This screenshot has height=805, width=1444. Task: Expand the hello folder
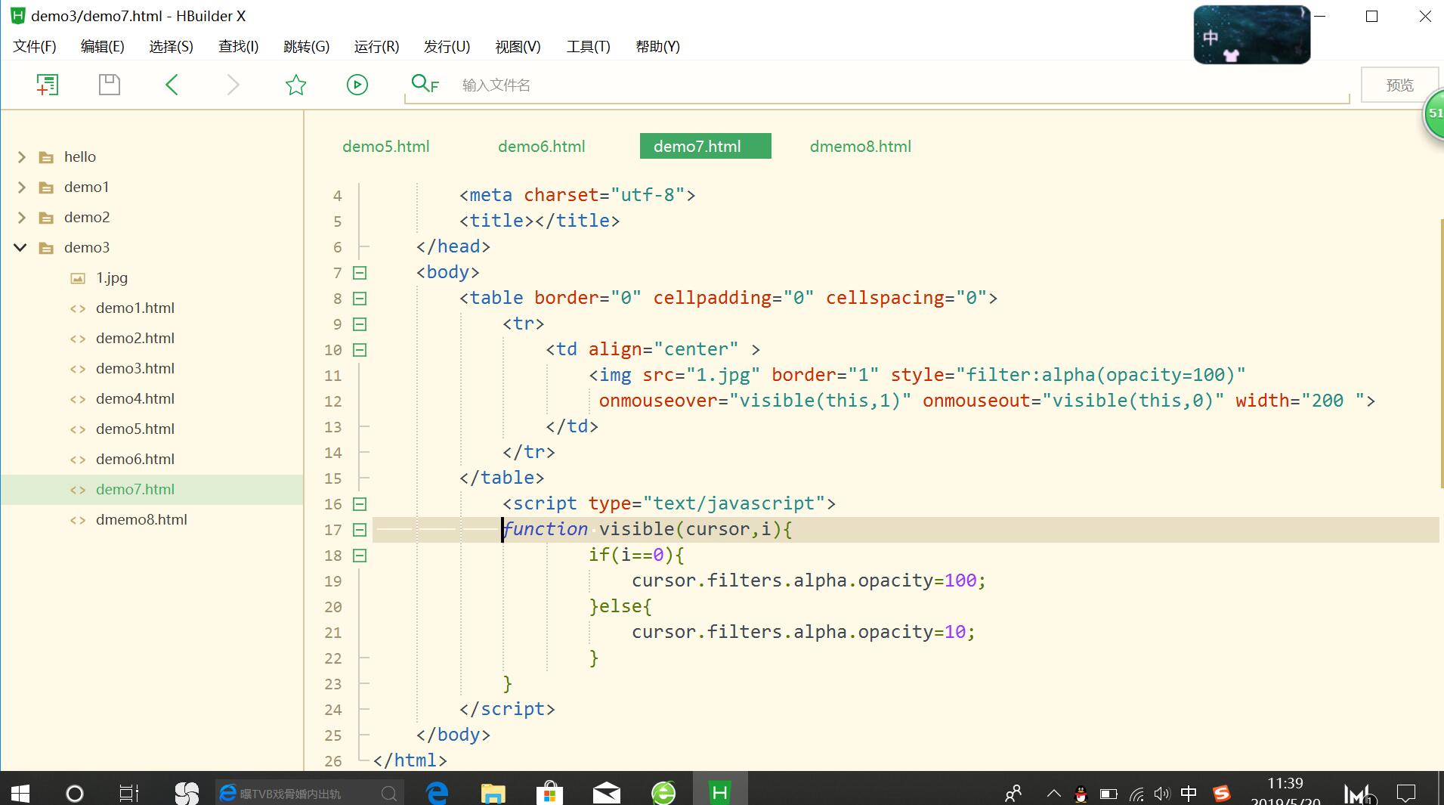(22, 157)
